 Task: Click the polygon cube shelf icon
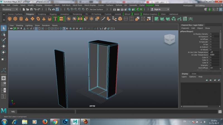pyautogui.click(x=15, y=19)
